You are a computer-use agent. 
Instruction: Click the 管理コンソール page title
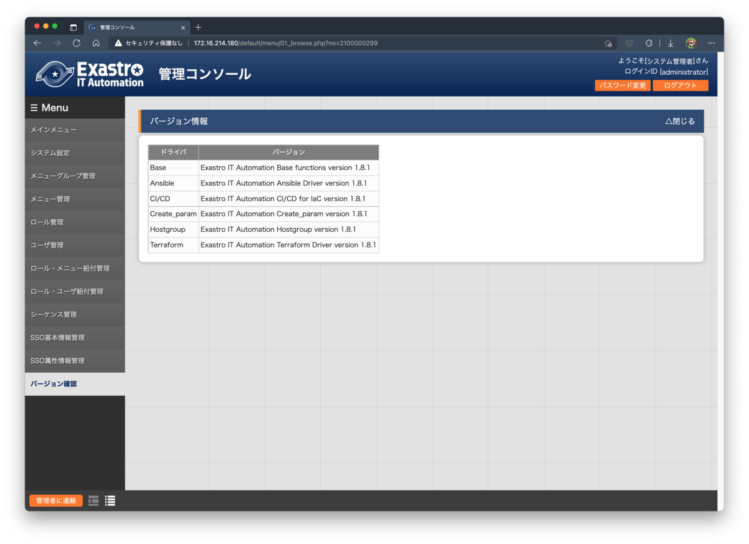[205, 74]
